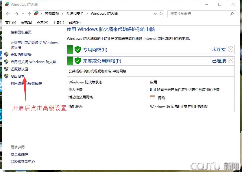Open 安全和维护 link
This screenshot has height=172, width=242.
tap(19, 154)
